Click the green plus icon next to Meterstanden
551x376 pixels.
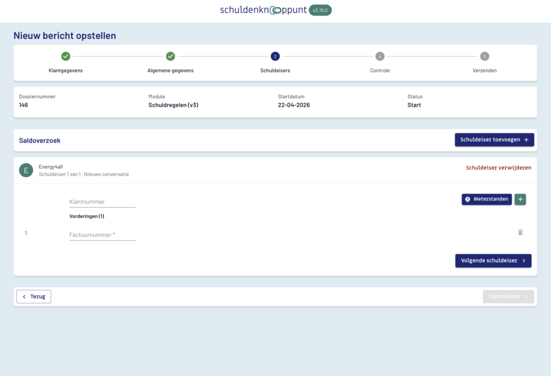(x=520, y=199)
